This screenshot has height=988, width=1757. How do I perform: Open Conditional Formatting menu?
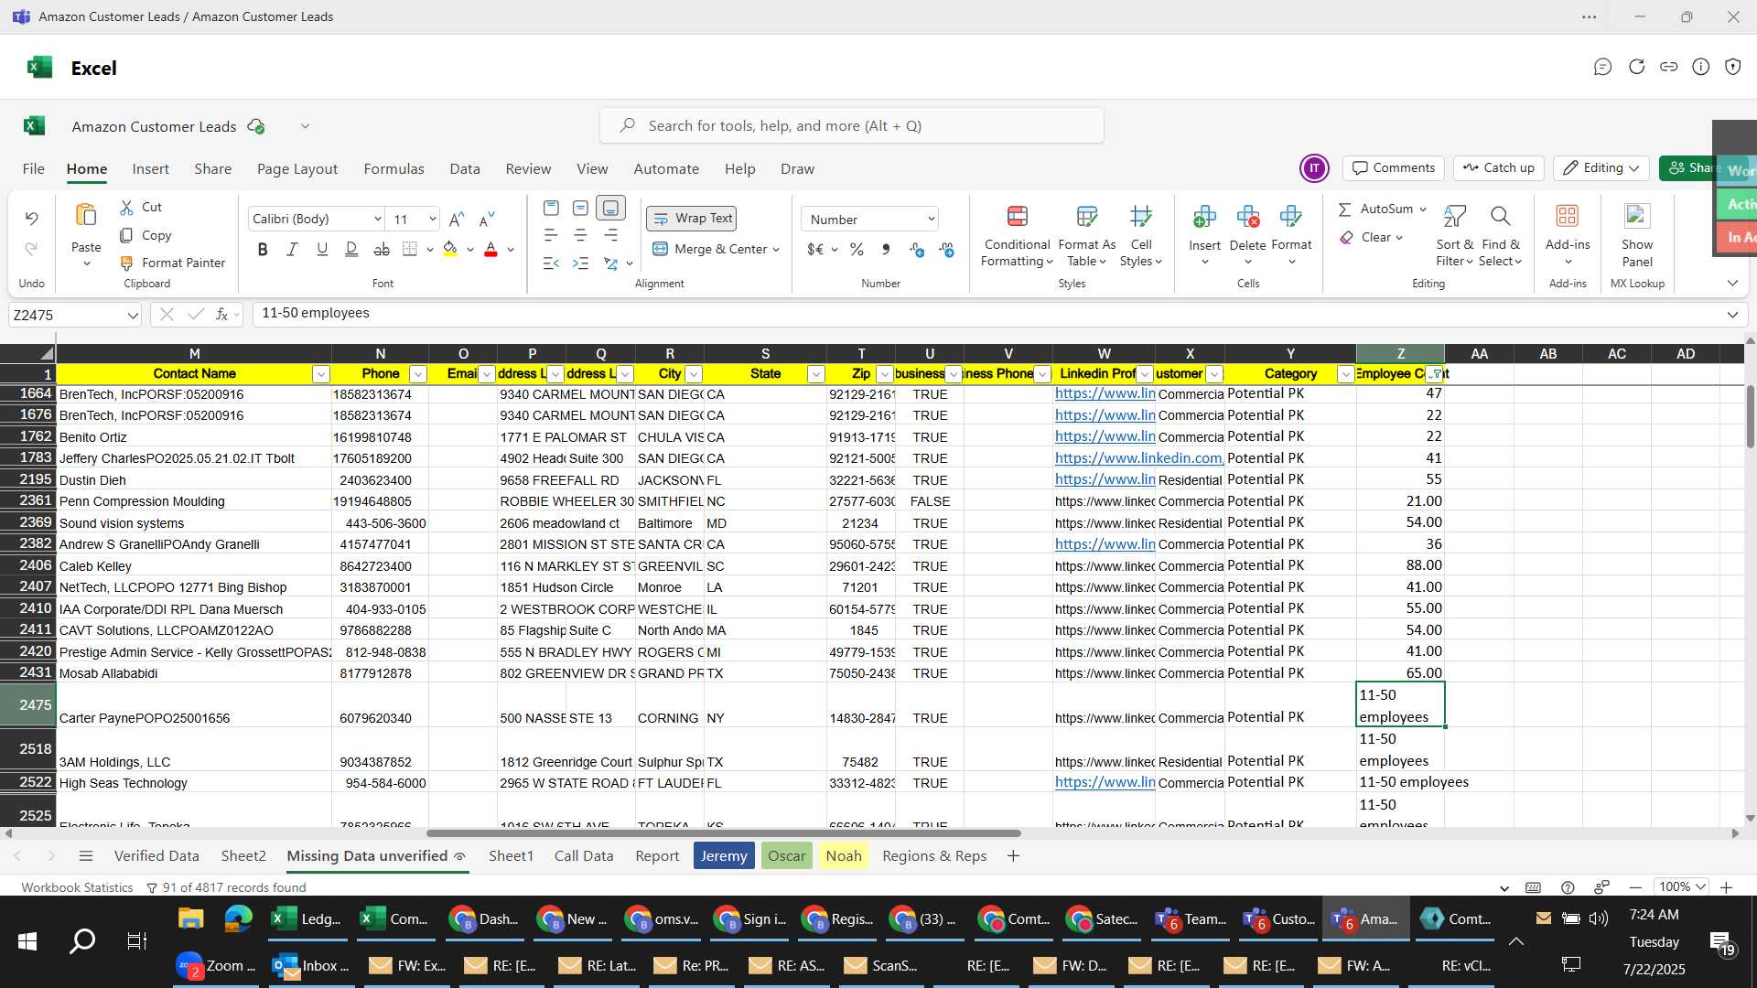1017,236
